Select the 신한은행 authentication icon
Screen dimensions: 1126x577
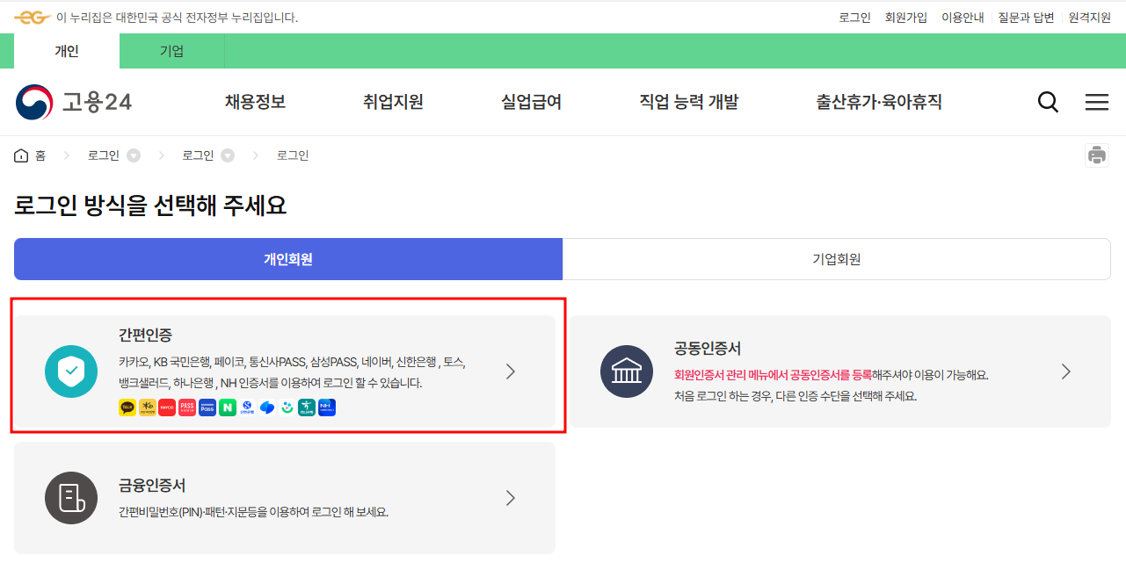(x=246, y=407)
